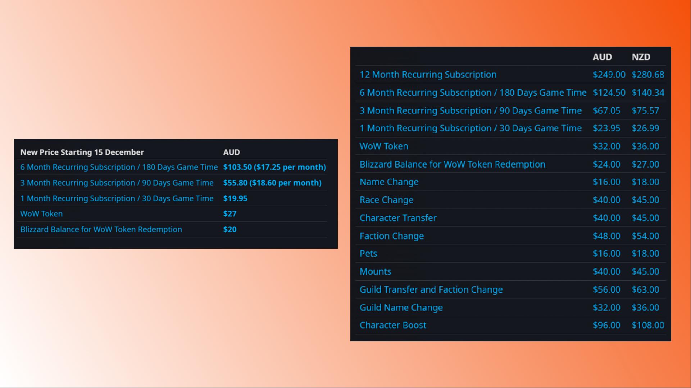Select the $56.00 AUD price

[606, 289]
